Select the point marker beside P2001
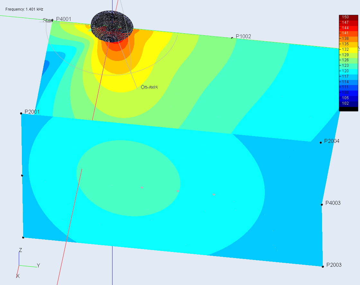Screen dimensions: 360x285 pos(21,113)
